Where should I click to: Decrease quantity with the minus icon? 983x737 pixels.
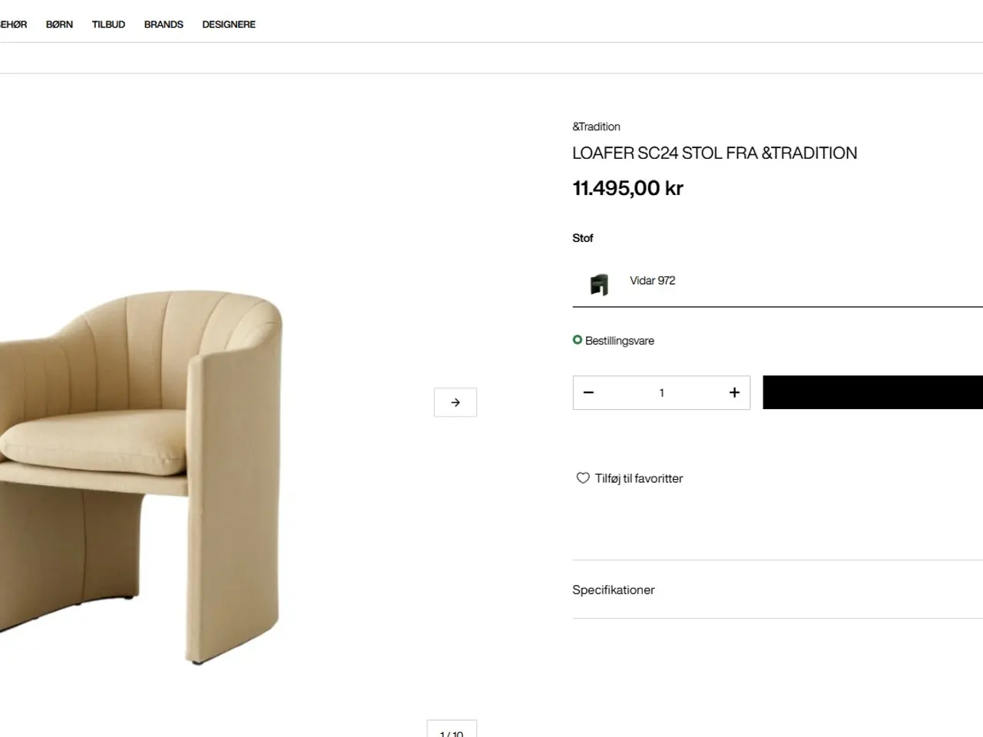pyautogui.click(x=589, y=392)
